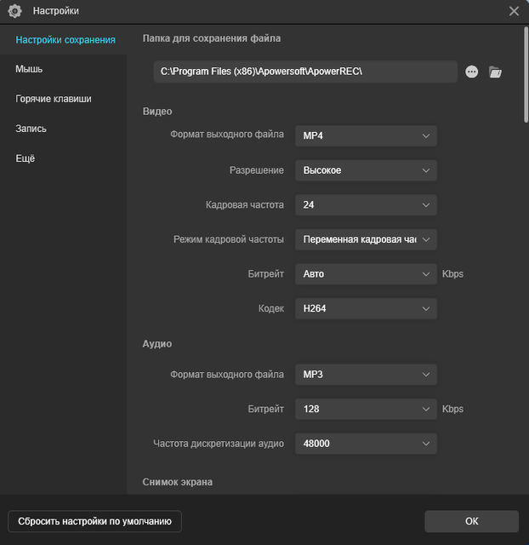Click the three-dots browse path icon

click(x=472, y=72)
